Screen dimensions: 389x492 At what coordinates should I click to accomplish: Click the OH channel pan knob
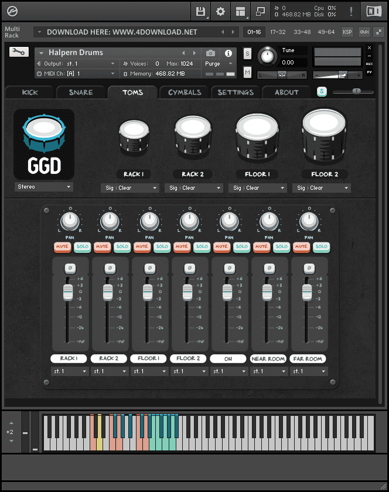(229, 221)
